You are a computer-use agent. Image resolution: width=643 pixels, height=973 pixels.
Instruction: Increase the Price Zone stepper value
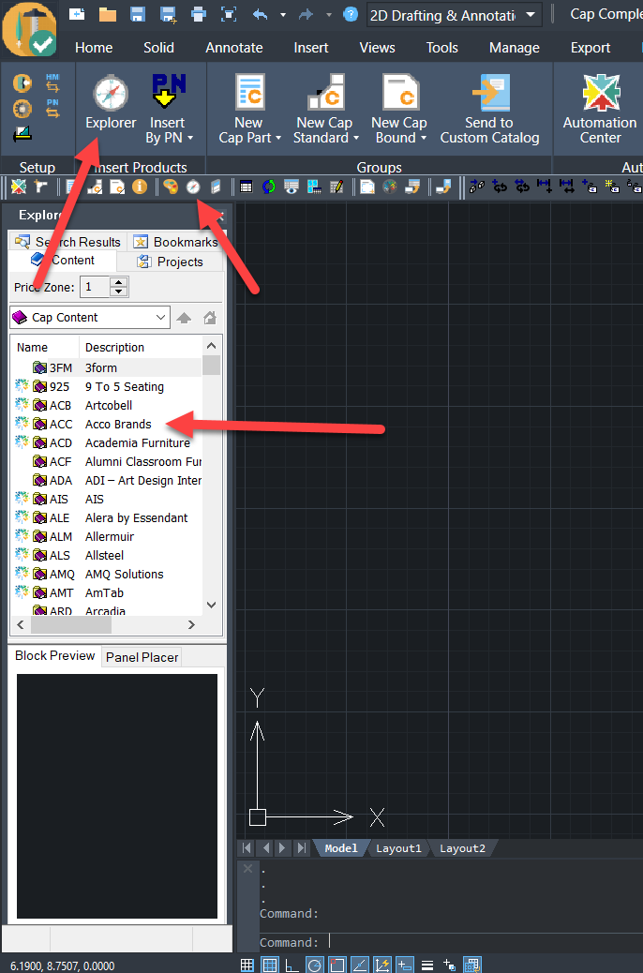tap(119, 282)
